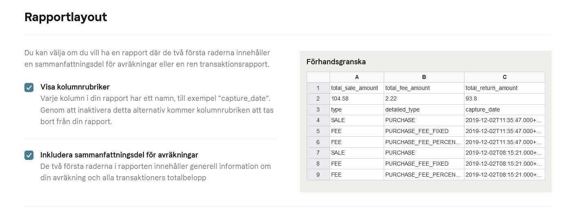
Task: Click the Visa kolumnrubriker label text
Action: [75, 87]
